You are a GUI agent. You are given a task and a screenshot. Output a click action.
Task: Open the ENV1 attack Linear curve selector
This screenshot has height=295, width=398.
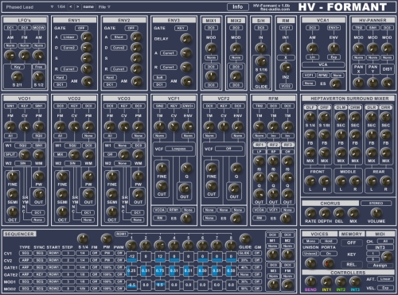pos(69,37)
